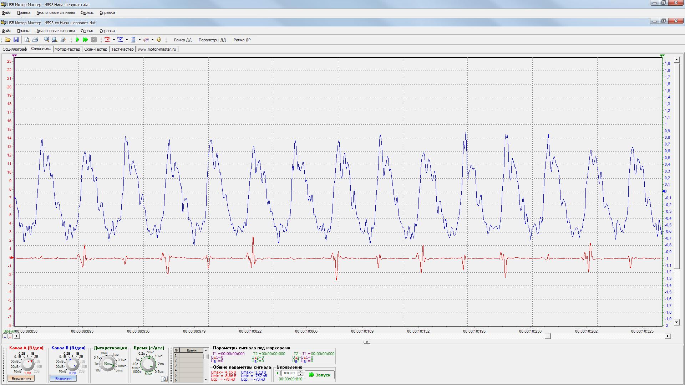
Task: Click the speaker sound icon in toolbar
Action: pyautogui.click(x=159, y=40)
